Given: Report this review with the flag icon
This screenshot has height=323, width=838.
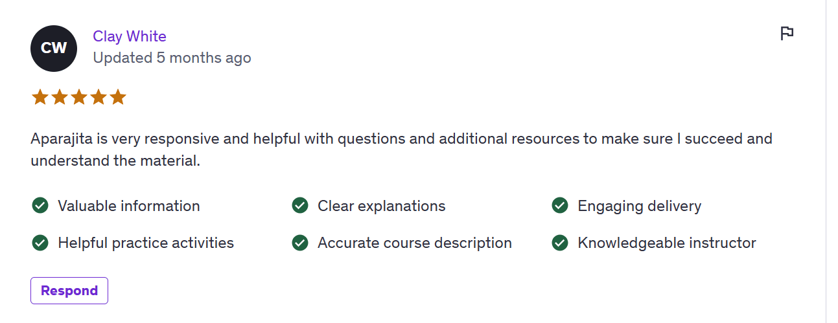Looking at the screenshot, I should click(787, 34).
